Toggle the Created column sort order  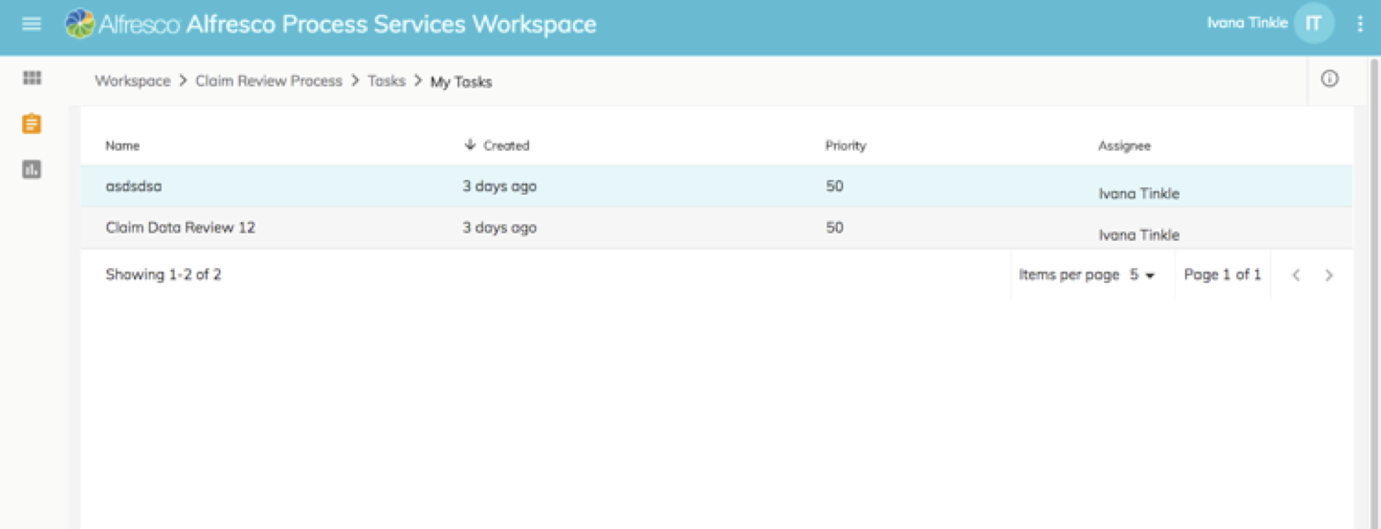[x=496, y=145]
